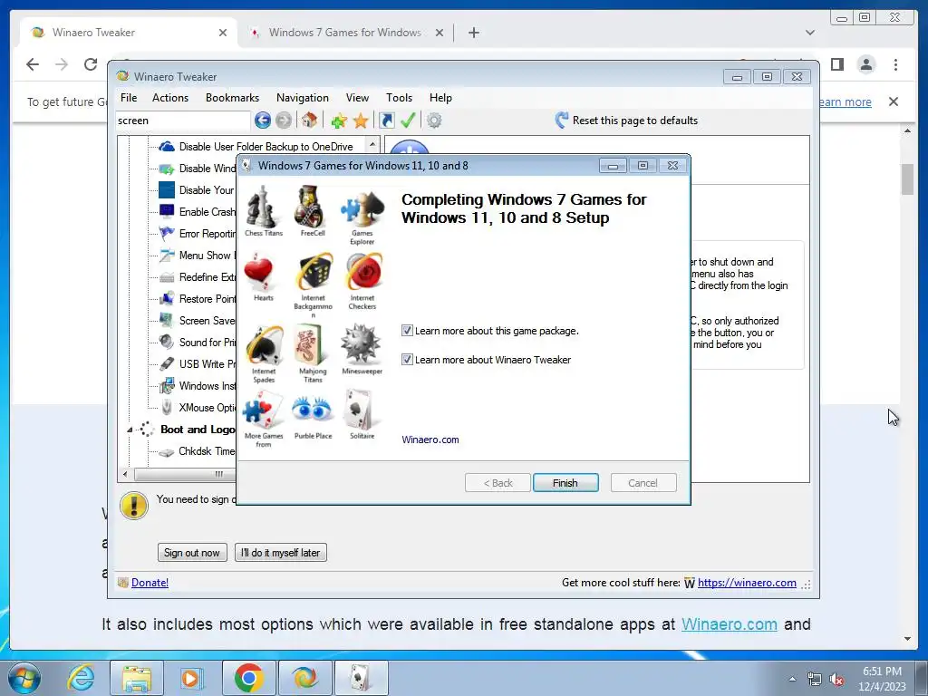Click the Minesweeper mine icon

pos(361,343)
